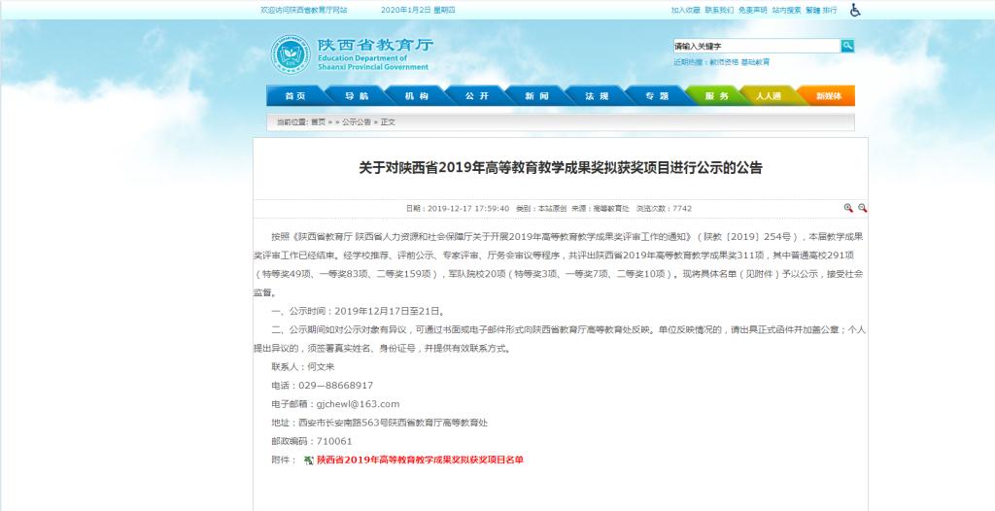Download the 2019年高等教育教学成果奖 attachment link
Viewport: 995px width, 511px height.
[x=420, y=460]
